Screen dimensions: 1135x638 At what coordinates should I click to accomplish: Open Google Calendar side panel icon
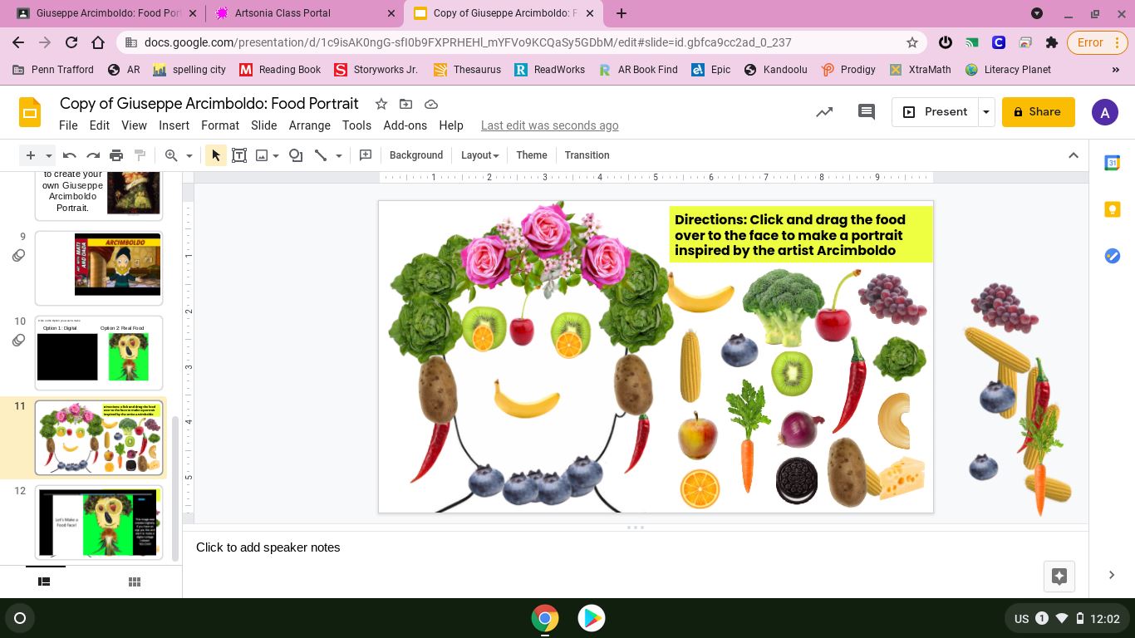tap(1112, 164)
